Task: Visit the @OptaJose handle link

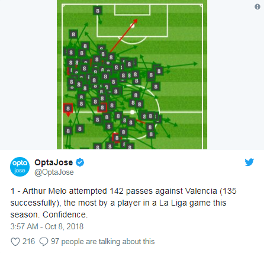Action: point(54,172)
